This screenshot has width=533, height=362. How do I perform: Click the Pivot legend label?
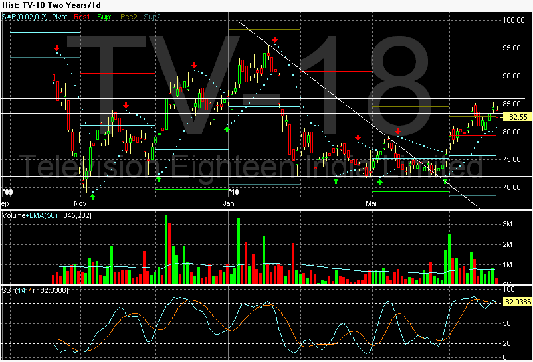[x=60, y=17]
